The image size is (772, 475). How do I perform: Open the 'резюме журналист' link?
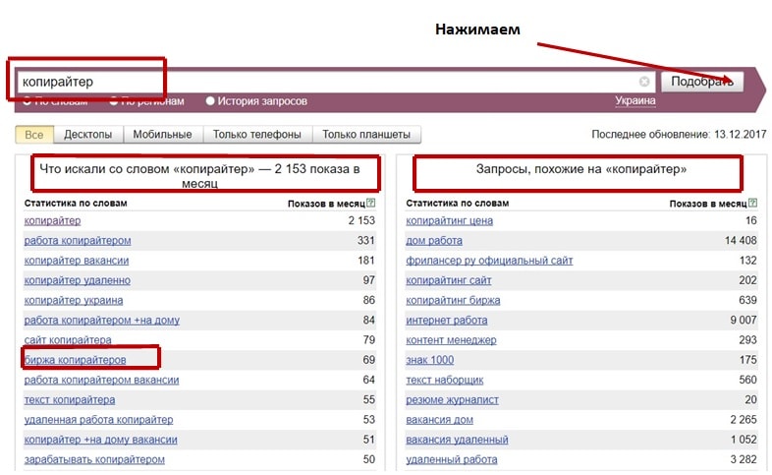pos(452,399)
